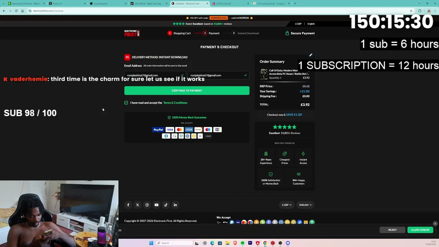Open Discord from taskbar

pyautogui.click(x=288, y=243)
